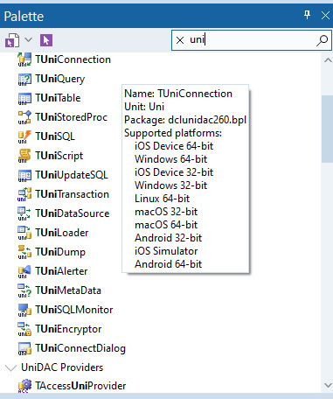Click the TUniSQLMonitor label
The width and height of the screenshot is (333, 399).
[74, 310]
